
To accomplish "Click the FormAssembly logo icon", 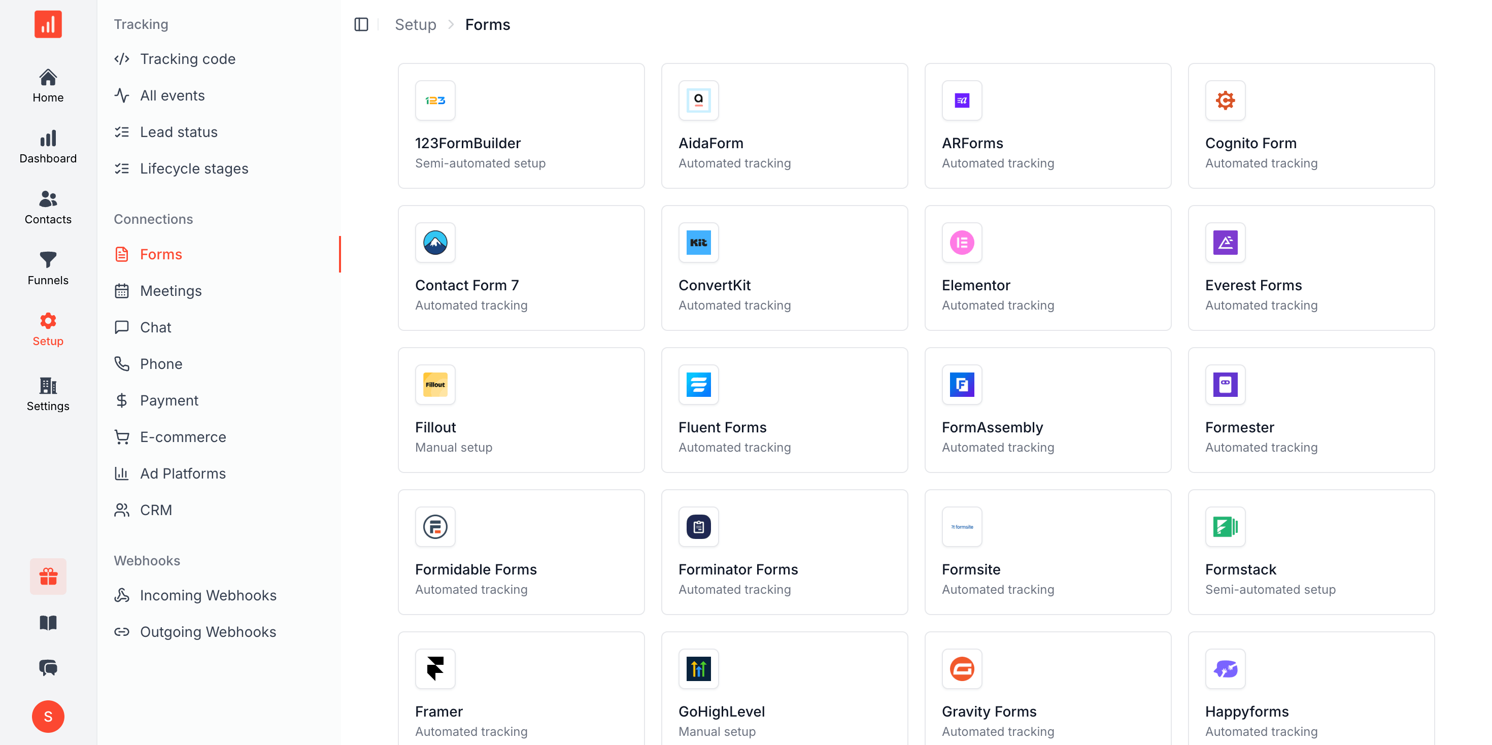I will [x=962, y=384].
